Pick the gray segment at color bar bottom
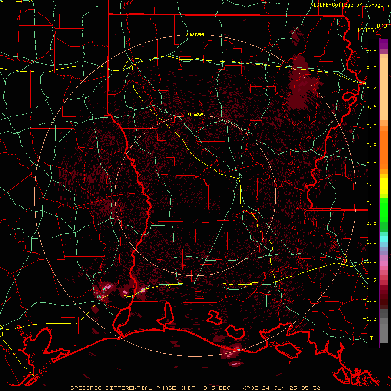This screenshot has height=391, width=391. [384, 333]
